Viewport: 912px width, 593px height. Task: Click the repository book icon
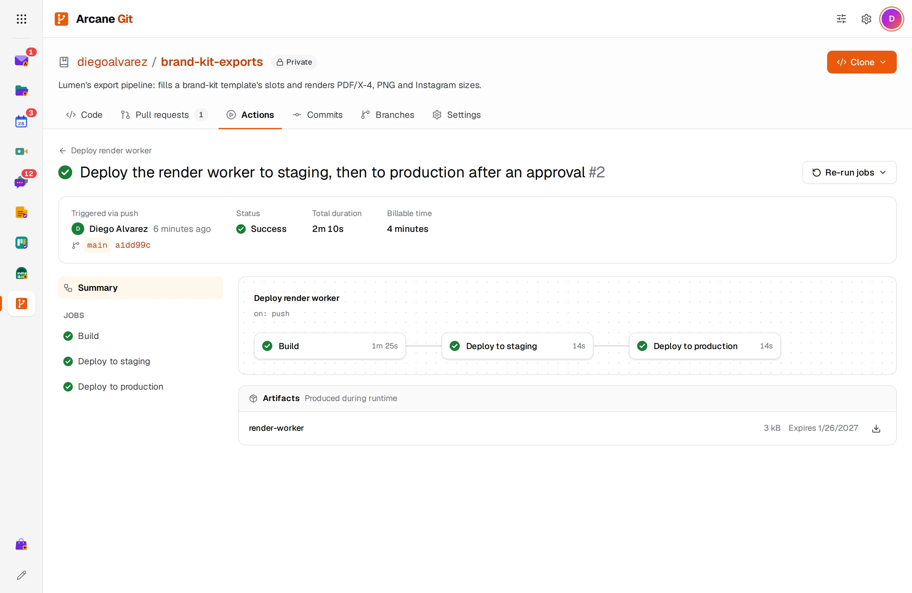64,62
